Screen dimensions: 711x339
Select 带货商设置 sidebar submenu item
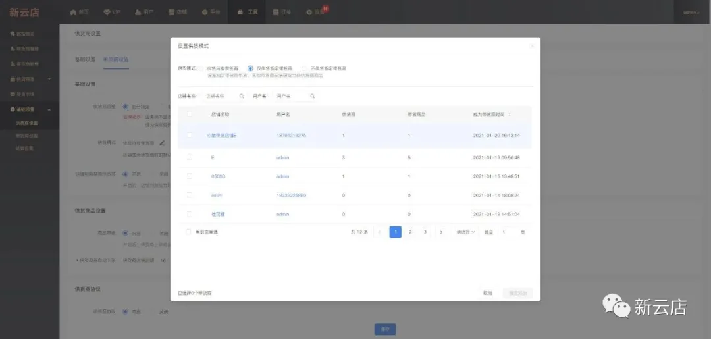click(26, 136)
